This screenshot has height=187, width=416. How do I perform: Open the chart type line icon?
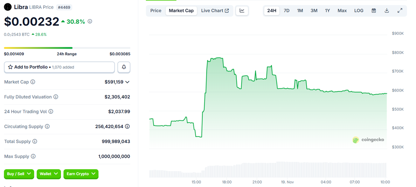tap(242, 11)
